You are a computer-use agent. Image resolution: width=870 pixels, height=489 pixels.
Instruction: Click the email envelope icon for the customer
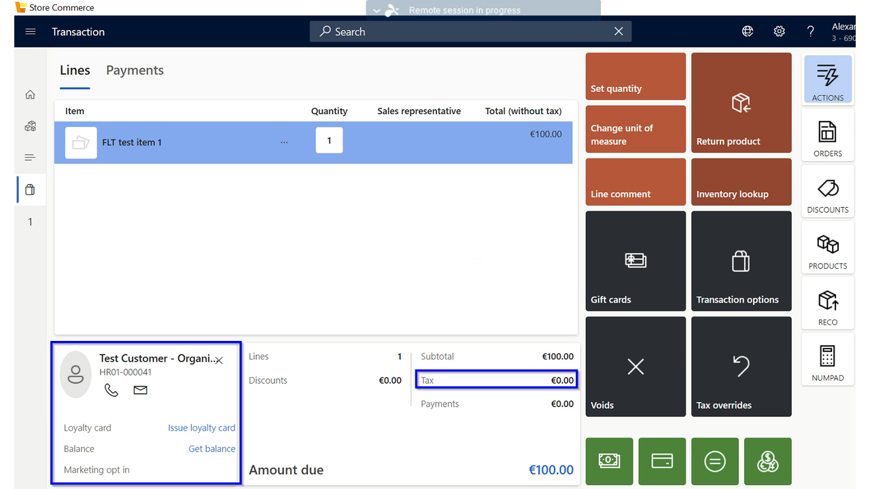click(x=141, y=390)
